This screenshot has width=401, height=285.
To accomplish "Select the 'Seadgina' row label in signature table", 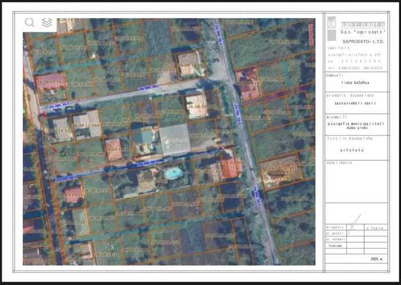I will tap(335, 245).
